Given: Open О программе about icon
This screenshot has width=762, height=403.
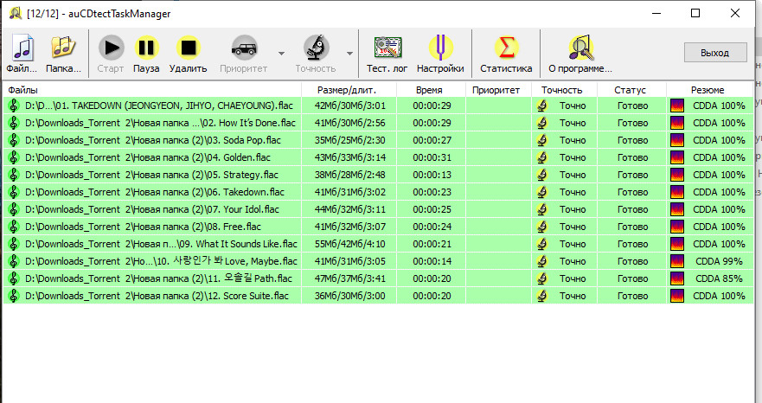Looking at the screenshot, I should click(x=580, y=48).
